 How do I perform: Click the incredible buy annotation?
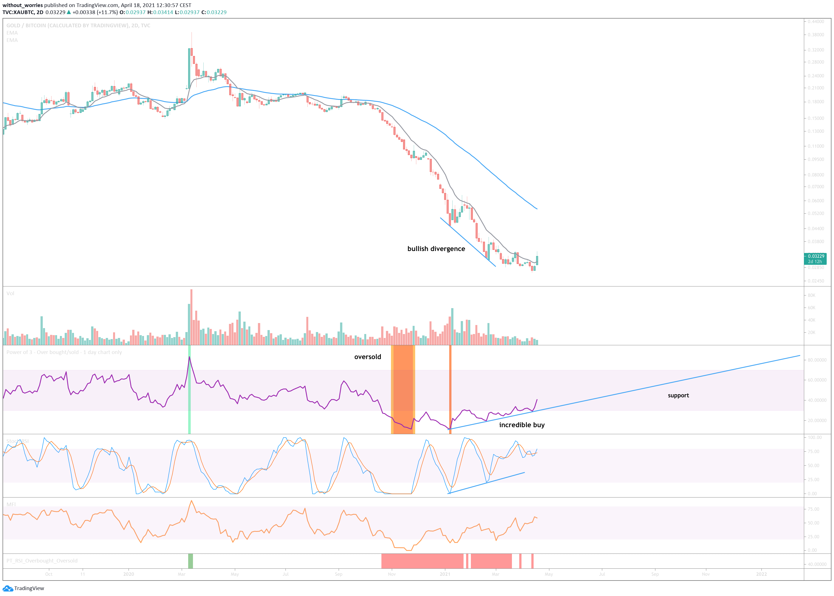522,425
